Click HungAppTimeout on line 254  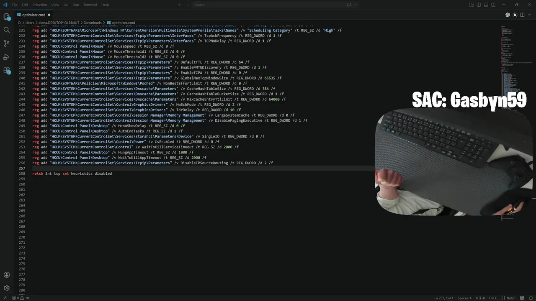coord(133,152)
